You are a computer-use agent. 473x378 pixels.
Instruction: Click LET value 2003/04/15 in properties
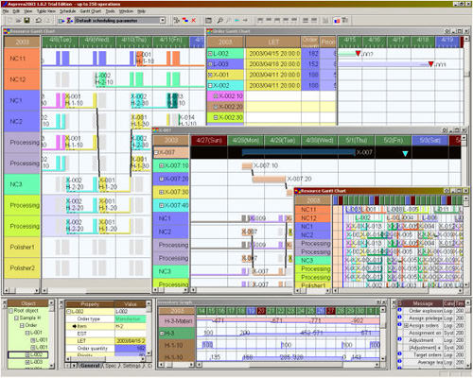point(131,341)
